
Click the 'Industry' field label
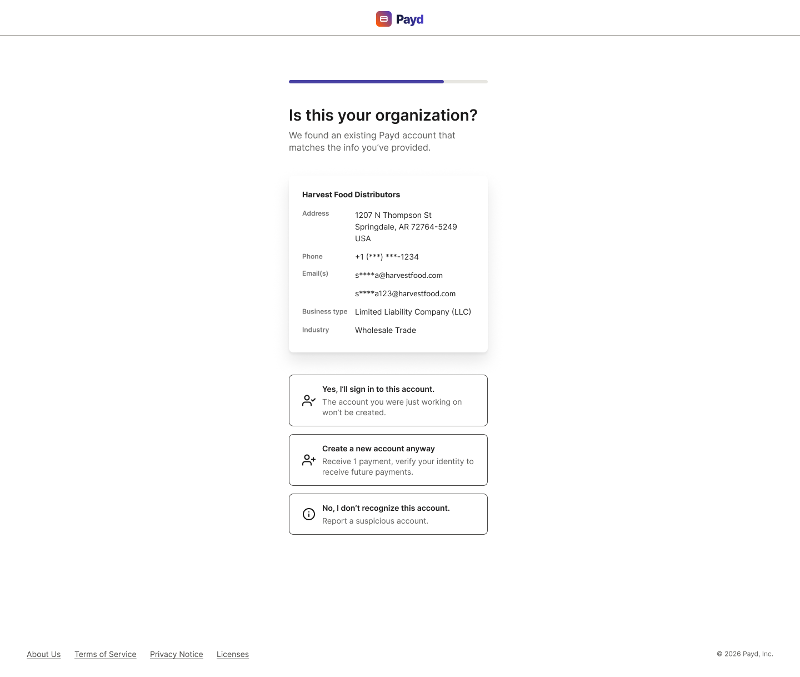coord(316,330)
